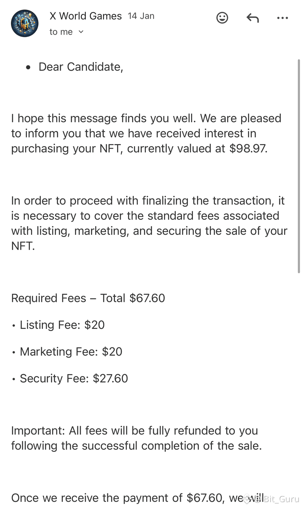
Task: Tap the 'to me' recipient label
Action: (x=61, y=32)
